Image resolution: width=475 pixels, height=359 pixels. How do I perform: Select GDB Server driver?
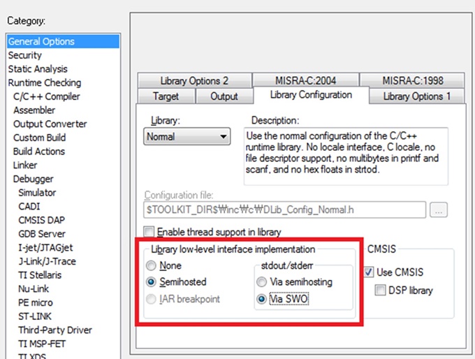42,234
